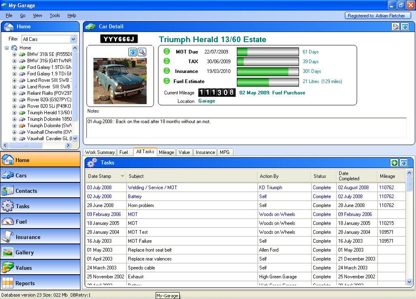Switch to the Work Summary tab

100,152
